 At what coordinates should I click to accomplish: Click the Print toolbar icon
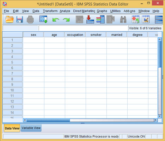tap(30, 19)
